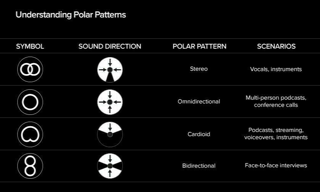
Task: Click the Bidirectional figure-eight symbol icon
Action: (30, 166)
